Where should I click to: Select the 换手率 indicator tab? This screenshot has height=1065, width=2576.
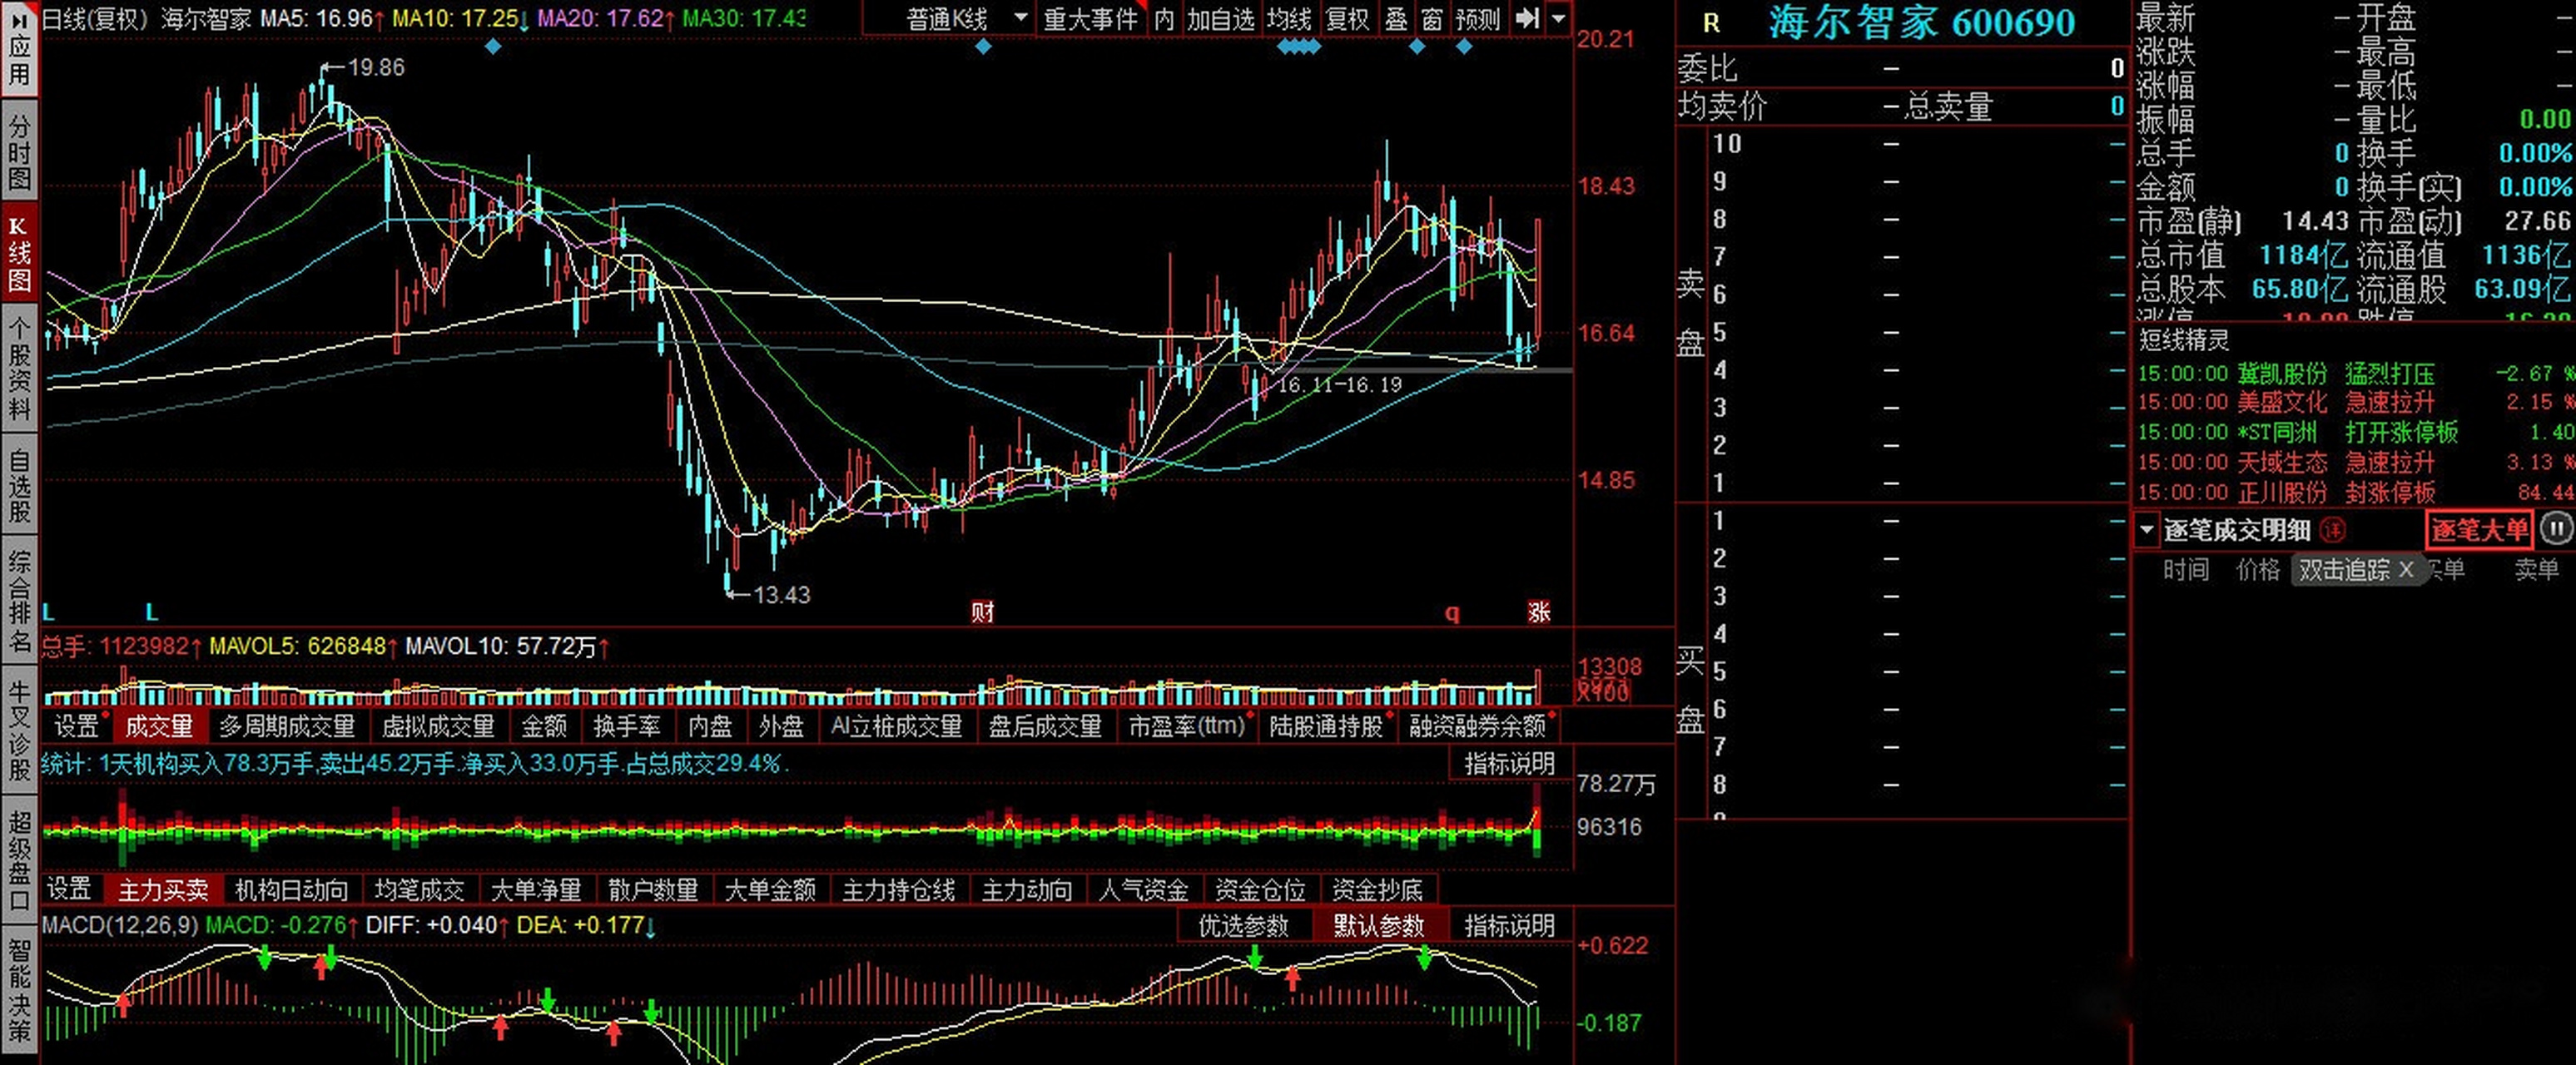627,726
